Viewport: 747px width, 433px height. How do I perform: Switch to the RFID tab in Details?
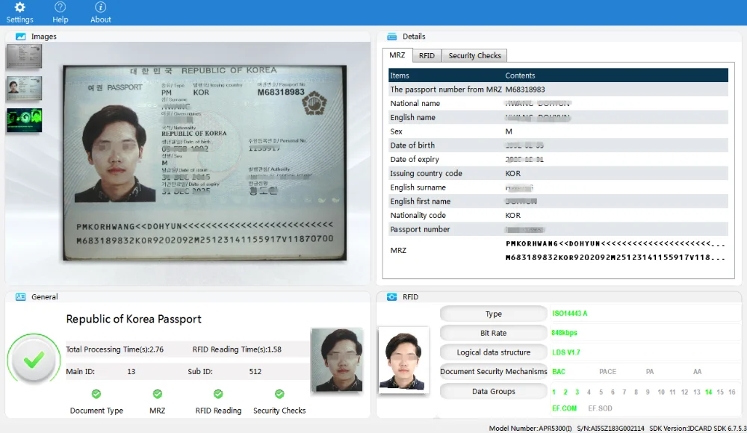(427, 56)
